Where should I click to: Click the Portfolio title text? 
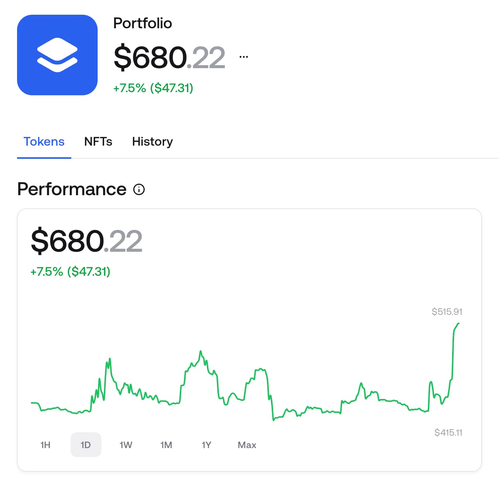coord(143,23)
